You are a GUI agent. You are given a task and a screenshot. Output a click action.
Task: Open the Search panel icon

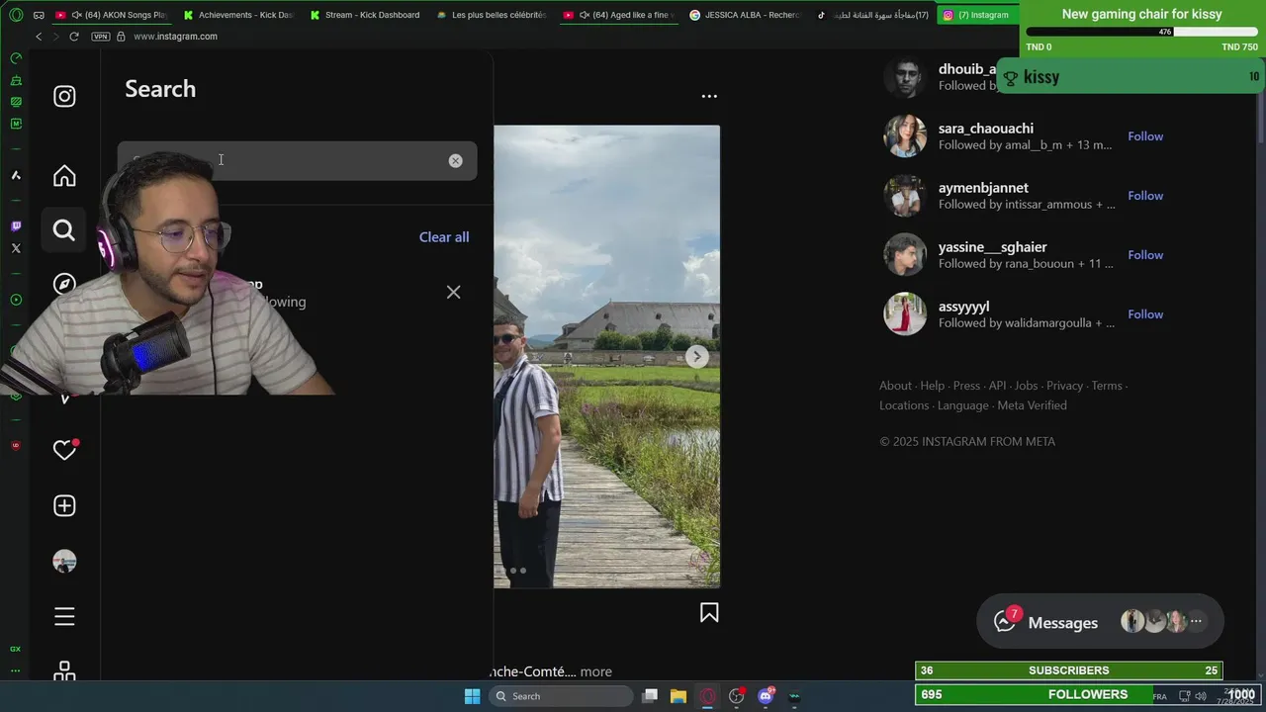point(64,229)
